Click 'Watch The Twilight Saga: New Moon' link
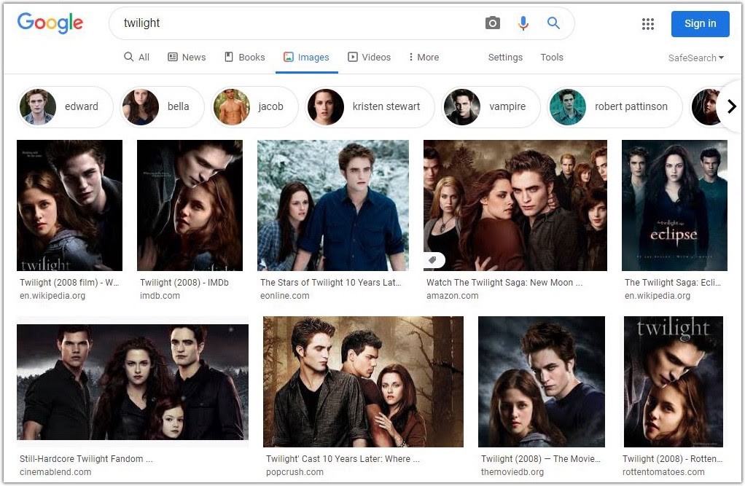Screen dimensions: 745x486 (504, 282)
